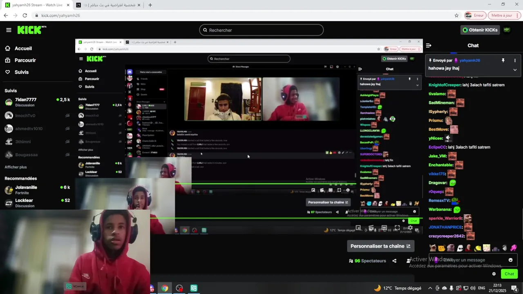523x294 pixels.
Task: Go back with the browser back arrow
Action: click(x=6, y=15)
